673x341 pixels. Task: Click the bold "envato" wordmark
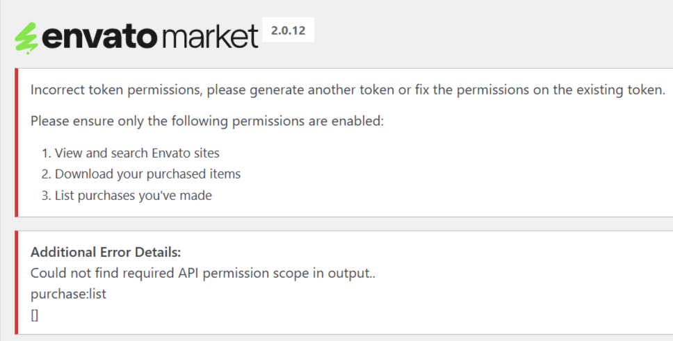[99, 37]
